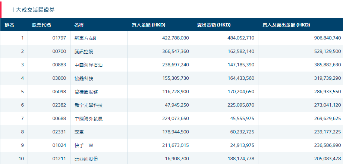The image size is (343, 164).
Task: Click sell amount 162,582,140
Action: [241, 51]
